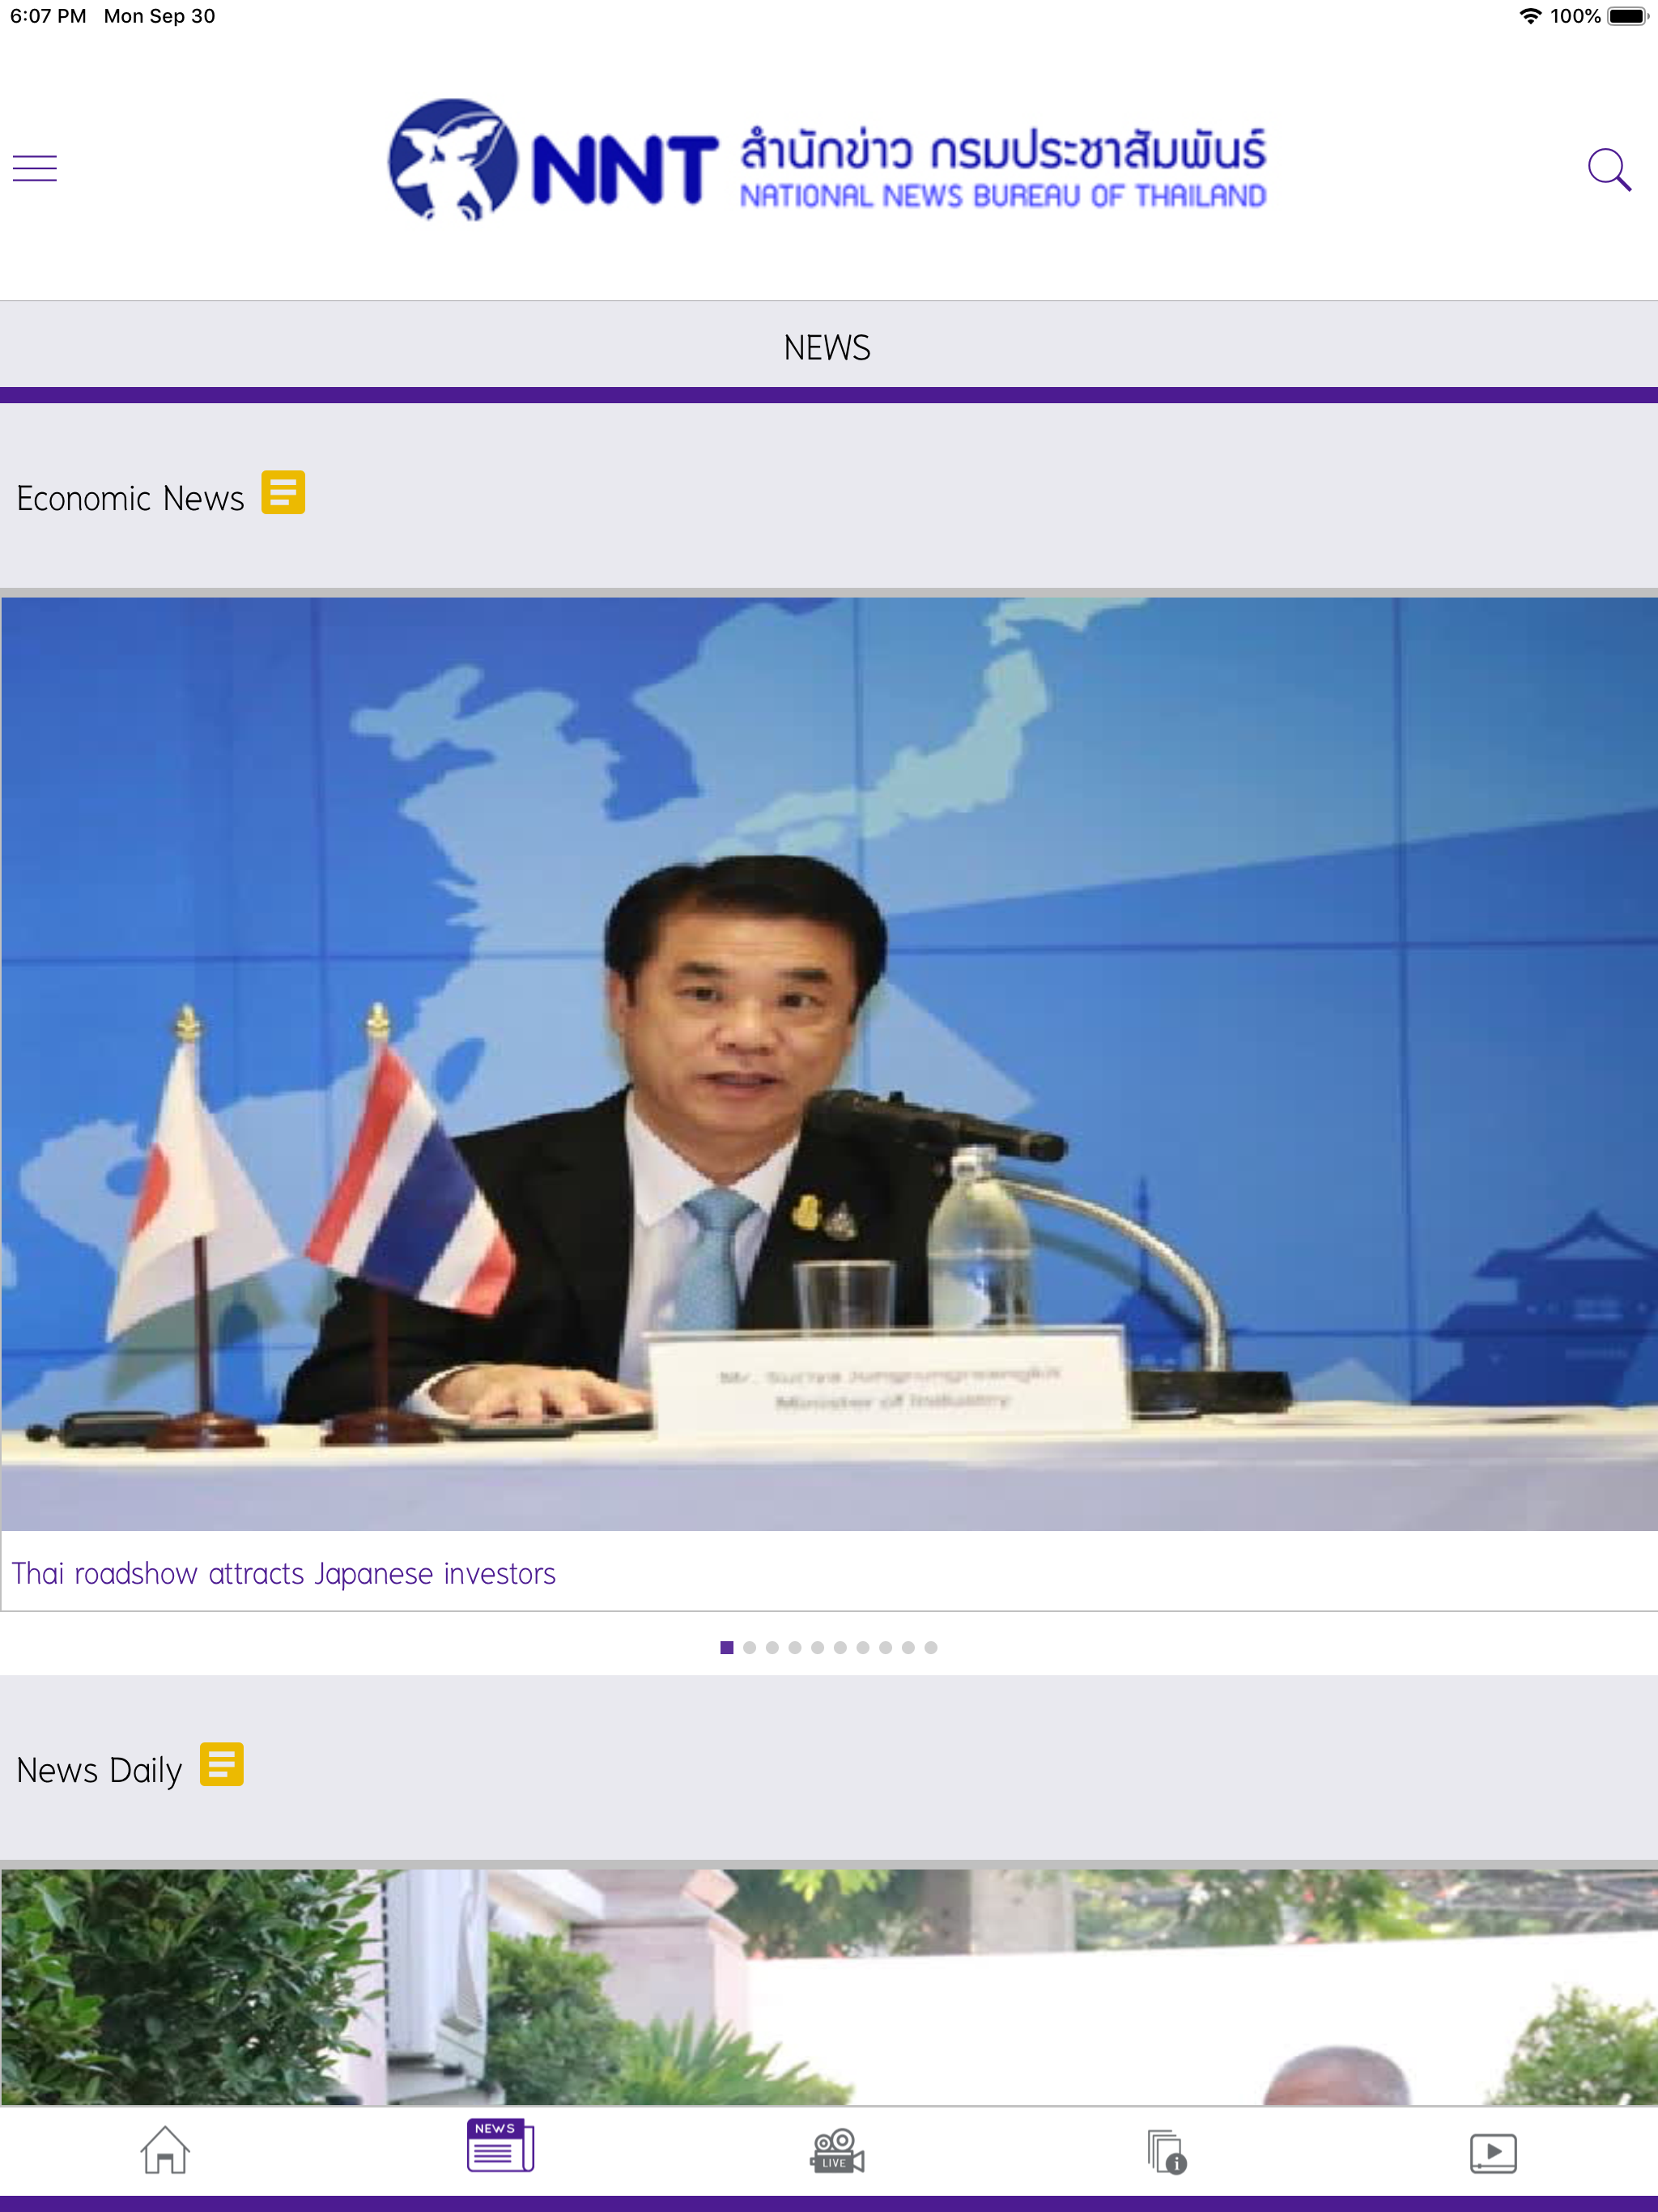1658x2212 pixels.
Task: Click the News Daily heading text
Action: (97, 1768)
